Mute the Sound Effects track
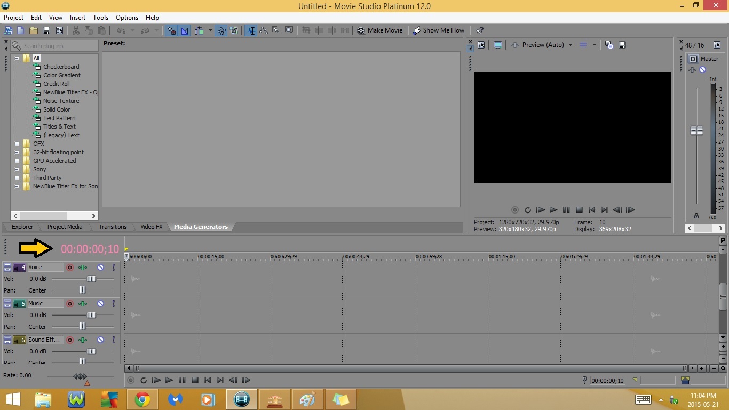Image resolution: width=729 pixels, height=410 pixels. pyautogui.click(x=100, y=340)
